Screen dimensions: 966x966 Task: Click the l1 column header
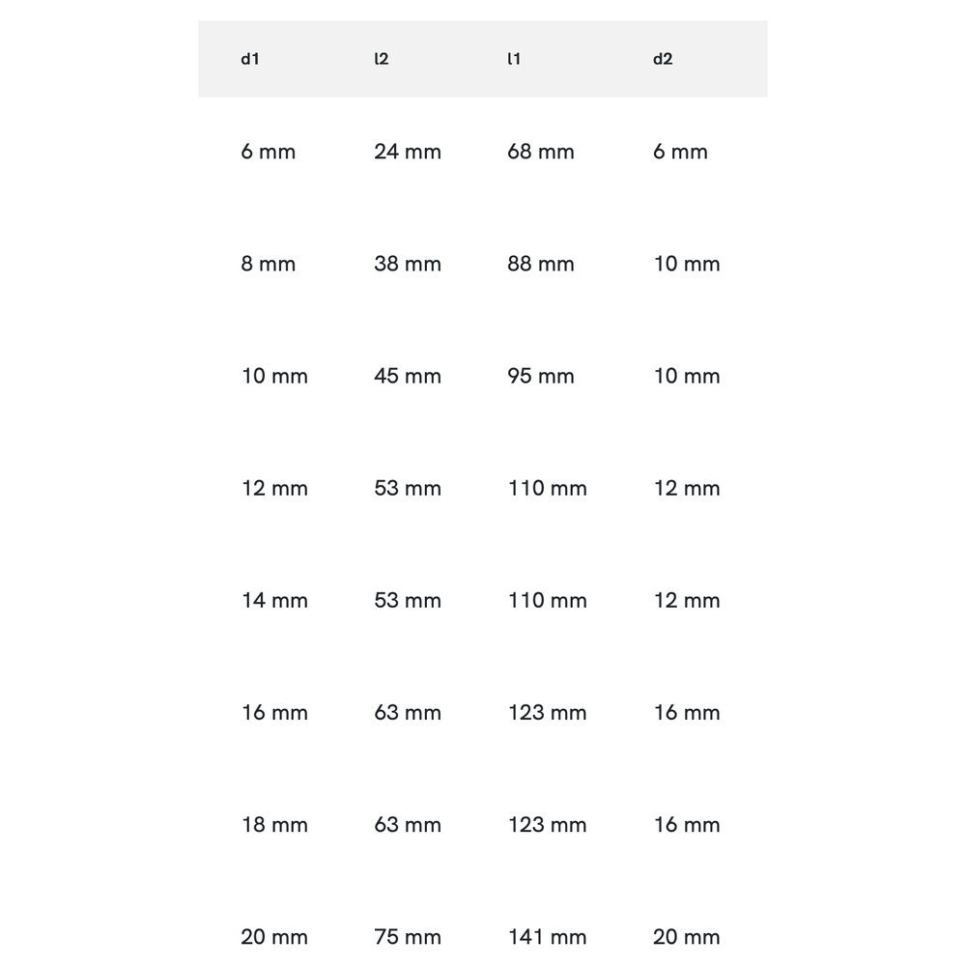[x=514, y=59]
